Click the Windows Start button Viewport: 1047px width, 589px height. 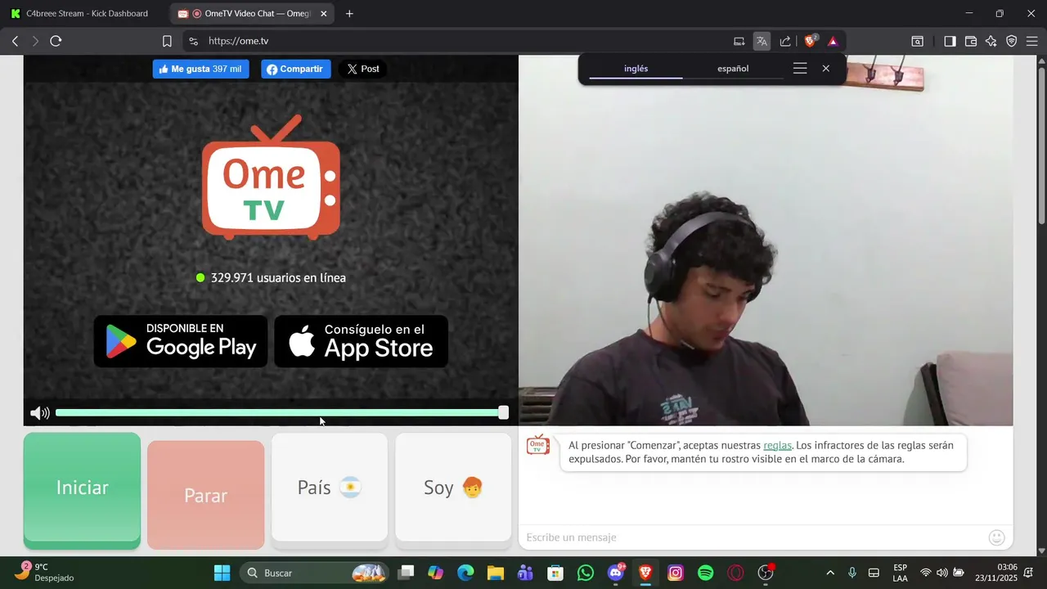point(222,573)
